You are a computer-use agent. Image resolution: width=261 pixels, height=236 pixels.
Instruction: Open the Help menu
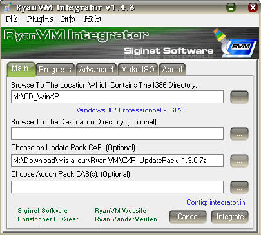coord(92,19)
